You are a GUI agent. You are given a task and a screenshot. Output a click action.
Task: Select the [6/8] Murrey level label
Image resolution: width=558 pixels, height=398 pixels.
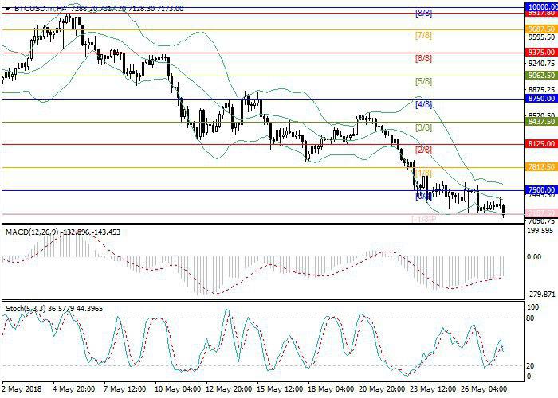(x=424, y=59)
